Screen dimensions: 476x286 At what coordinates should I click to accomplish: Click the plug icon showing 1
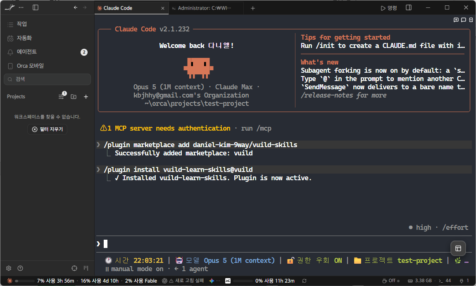pos(464,281)
